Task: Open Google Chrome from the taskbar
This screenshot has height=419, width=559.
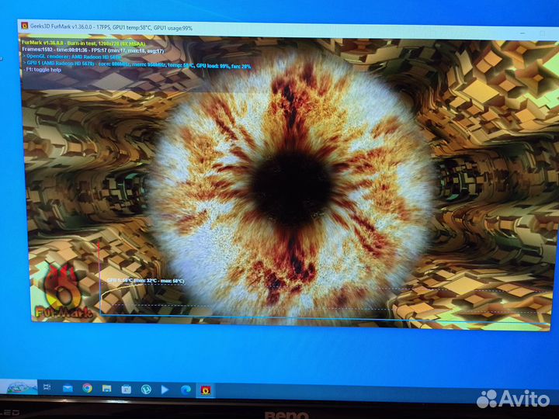Action: click(x=87, y=387)
